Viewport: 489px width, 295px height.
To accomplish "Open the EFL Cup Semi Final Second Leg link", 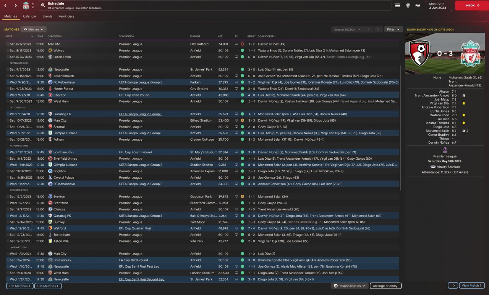I will pos(142,279).
